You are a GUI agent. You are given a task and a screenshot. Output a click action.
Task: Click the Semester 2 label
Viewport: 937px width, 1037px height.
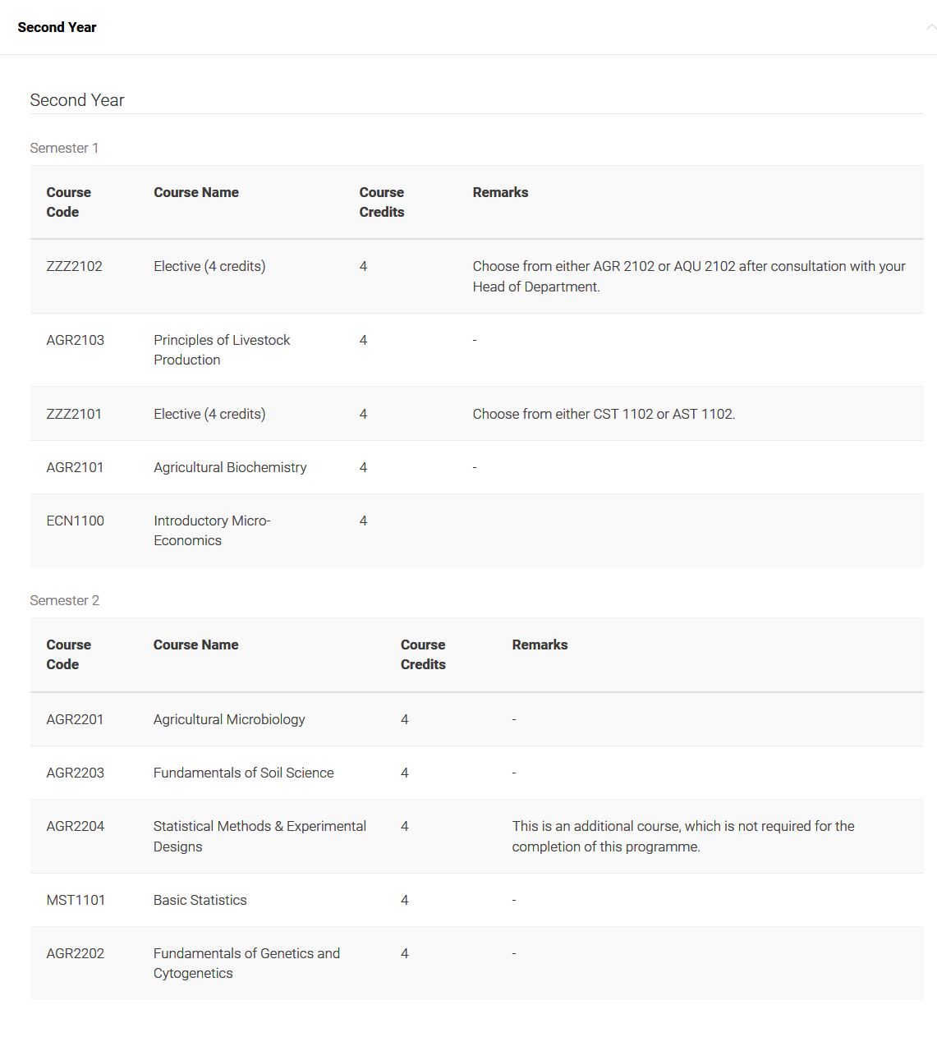click(64, 600)
